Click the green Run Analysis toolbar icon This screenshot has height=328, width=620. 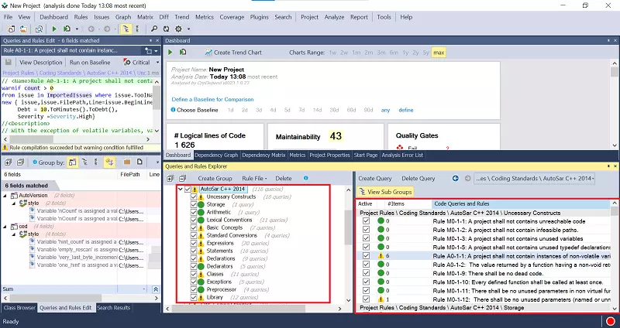pos(54,29)
